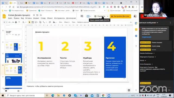This screenshot has height=98, width=174.
Task: Open the new slide dropdown arrow
Action: tap(7, 22)
